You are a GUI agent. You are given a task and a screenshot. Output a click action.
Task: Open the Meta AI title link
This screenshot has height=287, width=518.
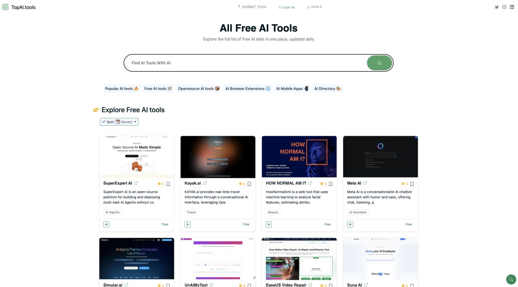(354, 183)
